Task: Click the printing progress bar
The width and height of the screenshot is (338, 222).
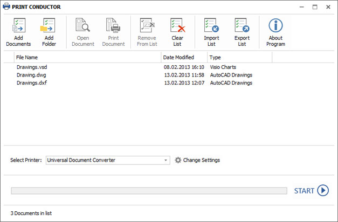Action: 149,191
